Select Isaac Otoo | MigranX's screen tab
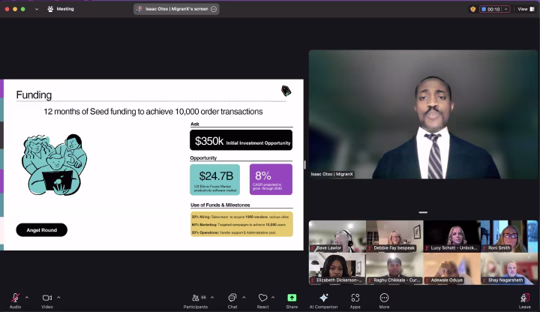 [x=176, y=9]
